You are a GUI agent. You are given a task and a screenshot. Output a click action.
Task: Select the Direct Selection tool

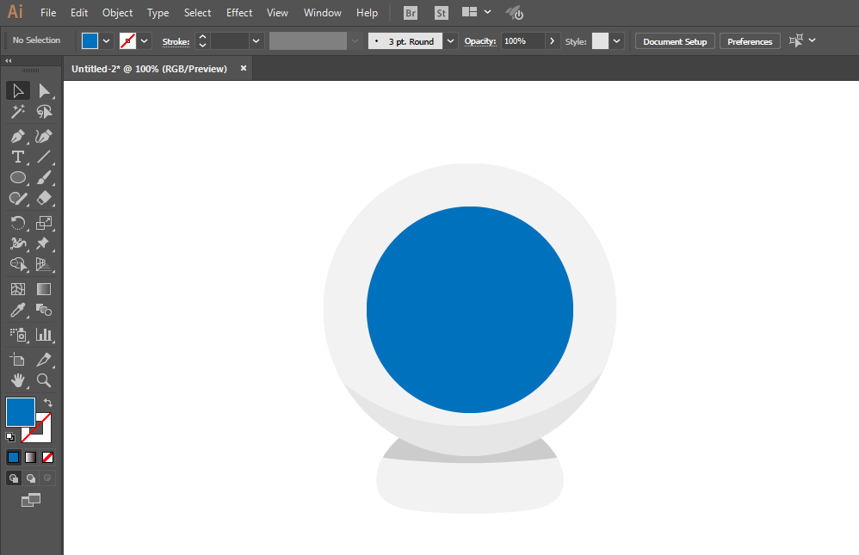pos(45,91)
